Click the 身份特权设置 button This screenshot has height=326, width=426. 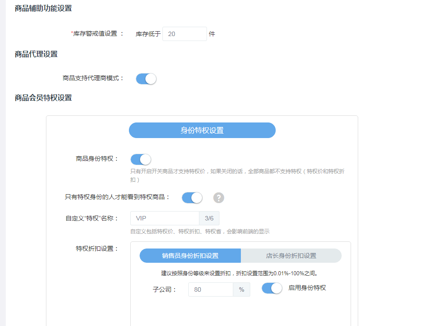coord(202,130)
